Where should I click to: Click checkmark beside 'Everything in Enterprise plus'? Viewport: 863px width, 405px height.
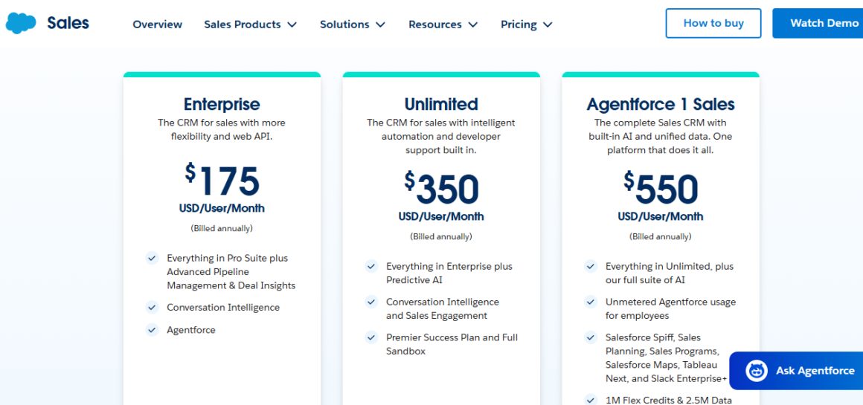[371, 267]
